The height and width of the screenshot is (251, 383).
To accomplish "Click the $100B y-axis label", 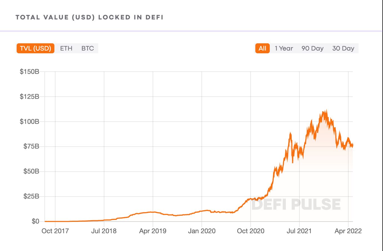I will 29,122.
